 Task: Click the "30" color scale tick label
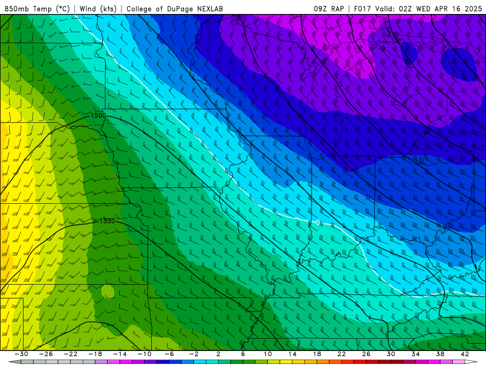(391, 354)
